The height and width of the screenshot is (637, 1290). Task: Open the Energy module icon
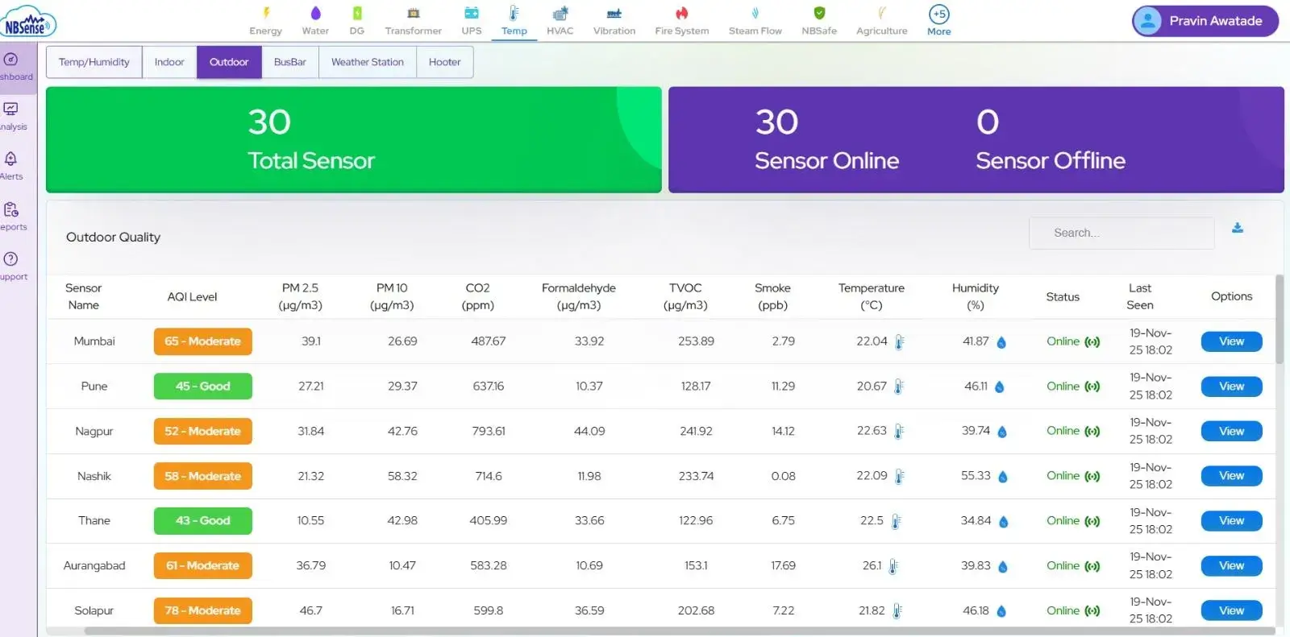265,14
